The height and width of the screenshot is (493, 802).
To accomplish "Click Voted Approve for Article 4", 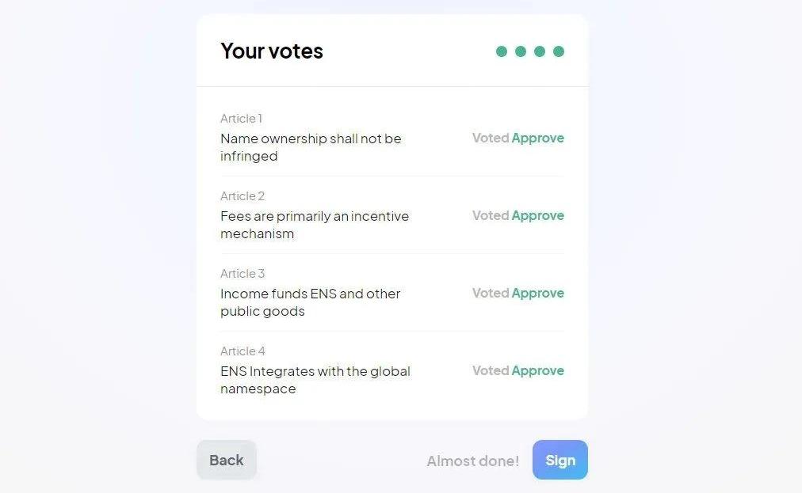I will [518, 370].
